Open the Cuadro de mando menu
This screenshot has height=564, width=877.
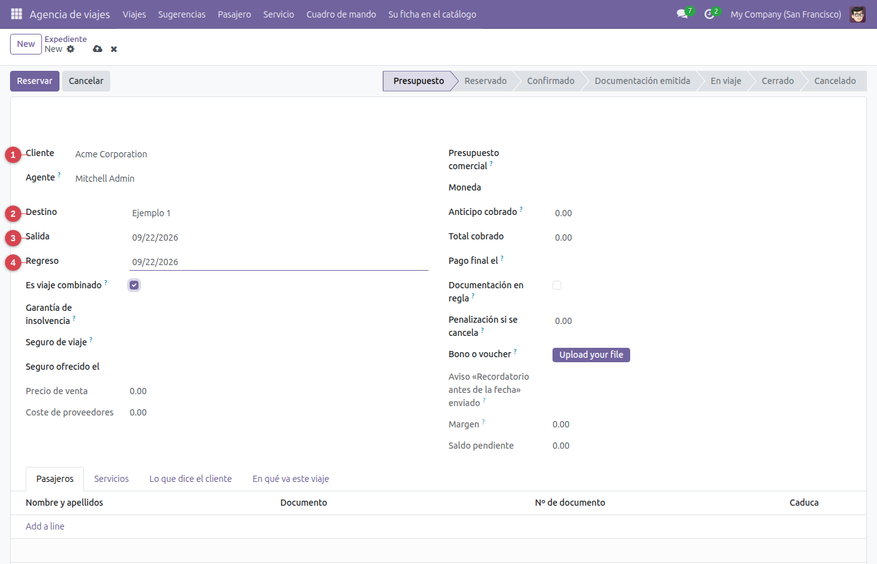pos(341,14)
